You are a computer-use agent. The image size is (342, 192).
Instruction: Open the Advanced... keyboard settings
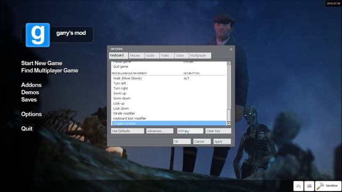click(x=160, y=131)
